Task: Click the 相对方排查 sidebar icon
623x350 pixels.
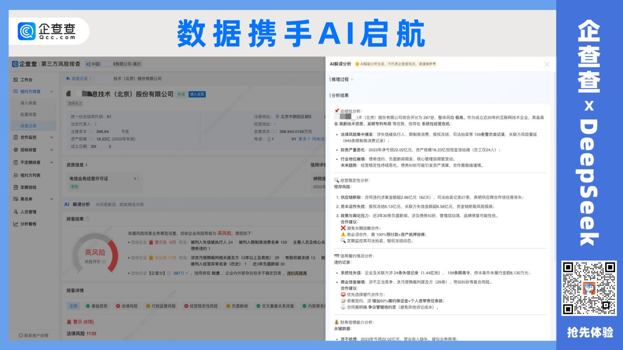Action: [16, 91]
